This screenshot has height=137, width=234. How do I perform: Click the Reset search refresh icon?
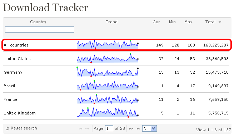pos(7,128)
